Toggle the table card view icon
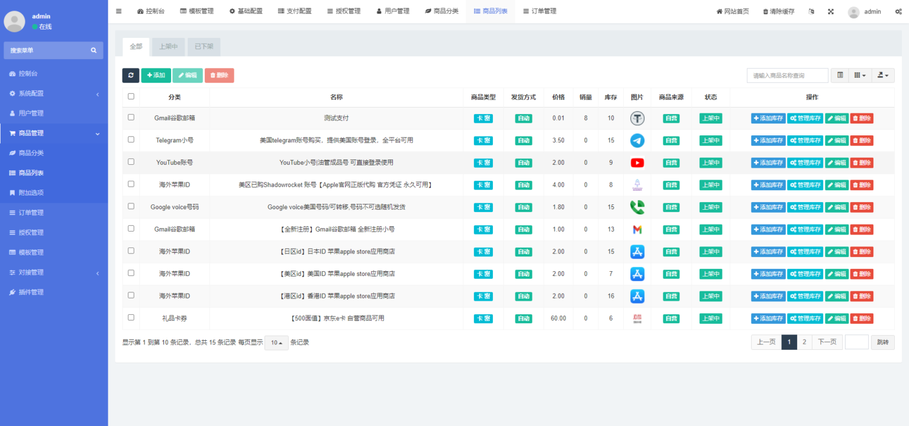Viewport: 909px width, 426px height. pos(840,75)
